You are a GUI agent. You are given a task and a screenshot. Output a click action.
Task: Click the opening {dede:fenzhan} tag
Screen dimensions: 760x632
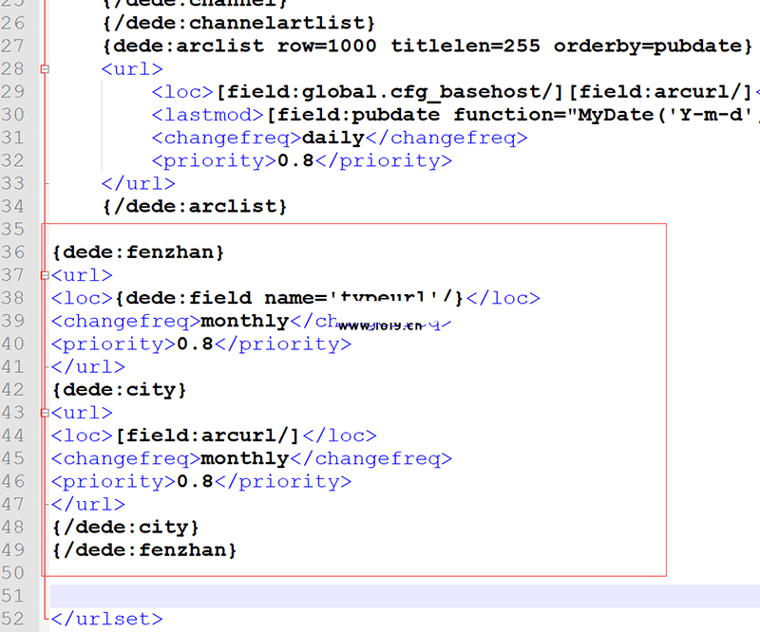point(139,252)
